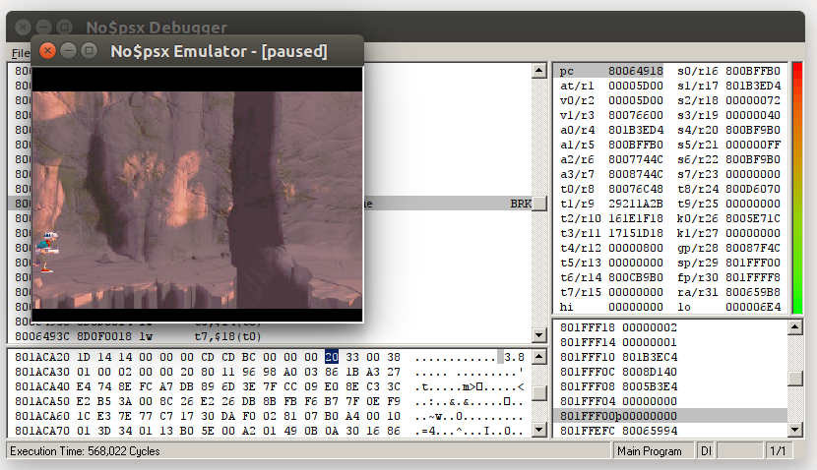Click the CPU load color gauge
Viewport: 817px width, 470px height.
797,188
